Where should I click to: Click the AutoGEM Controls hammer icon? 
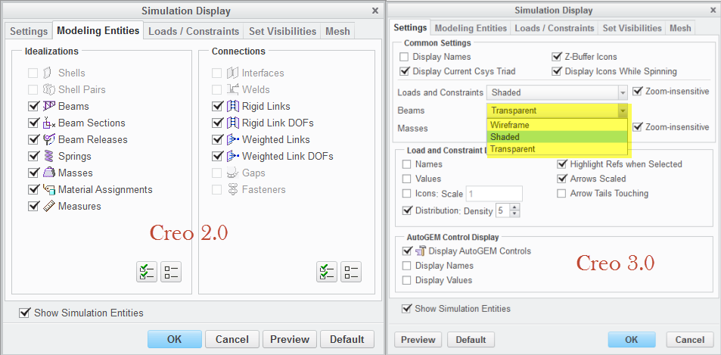(x=421, y=251)
